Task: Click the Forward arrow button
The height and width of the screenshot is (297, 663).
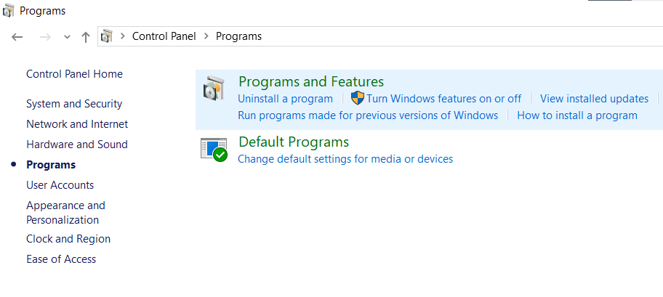Action: [x=45, y=37]
